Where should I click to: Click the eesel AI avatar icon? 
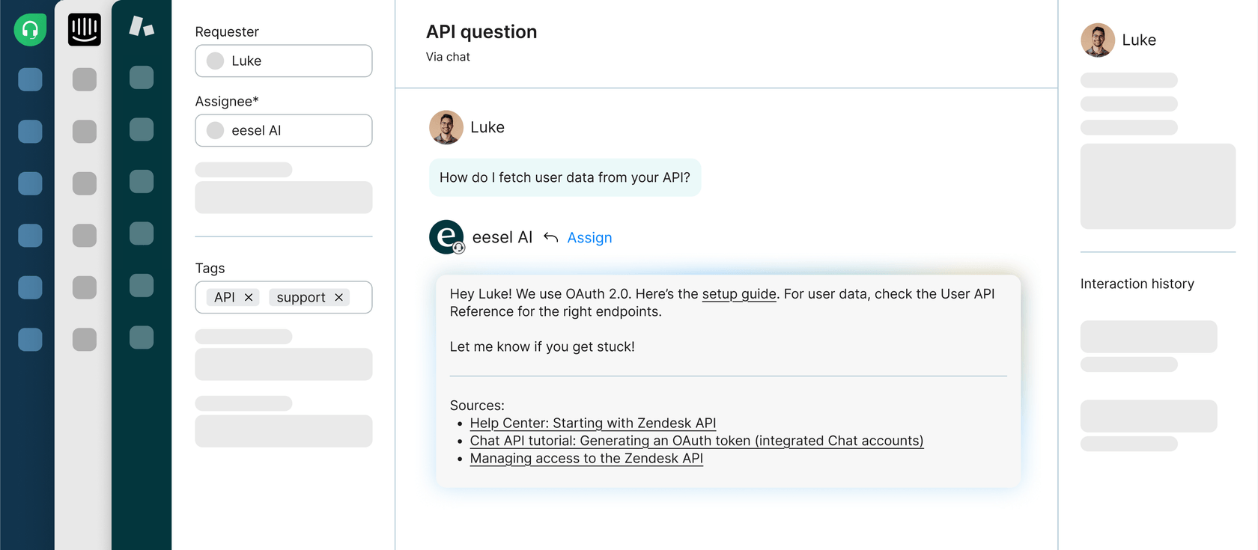click(446, 237)
